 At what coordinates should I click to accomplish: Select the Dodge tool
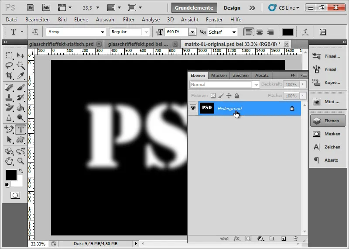click(21, 117)
